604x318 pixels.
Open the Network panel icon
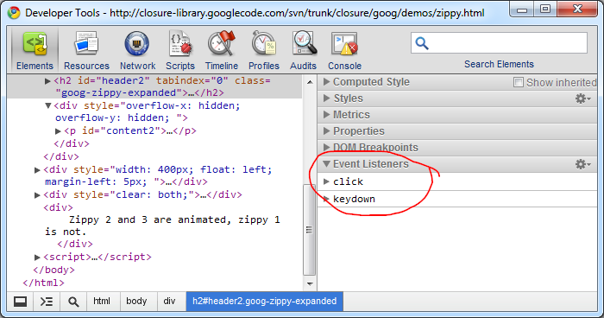point(136,43)
